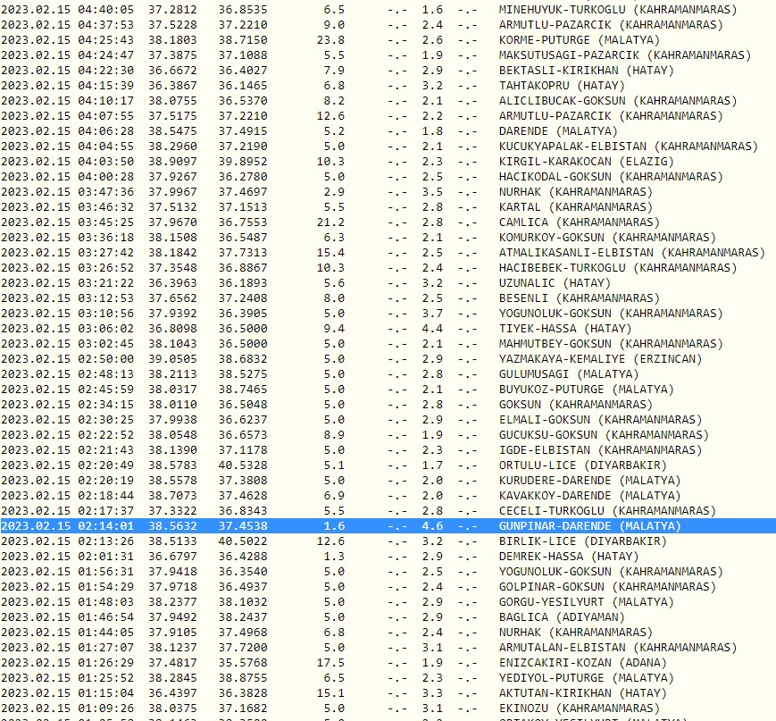Click the BIRLIK-LICE (DIYARBAKIR) magnitude 3.2 entry
Viewport: 776px width, 721px height.
click(388, 541)
